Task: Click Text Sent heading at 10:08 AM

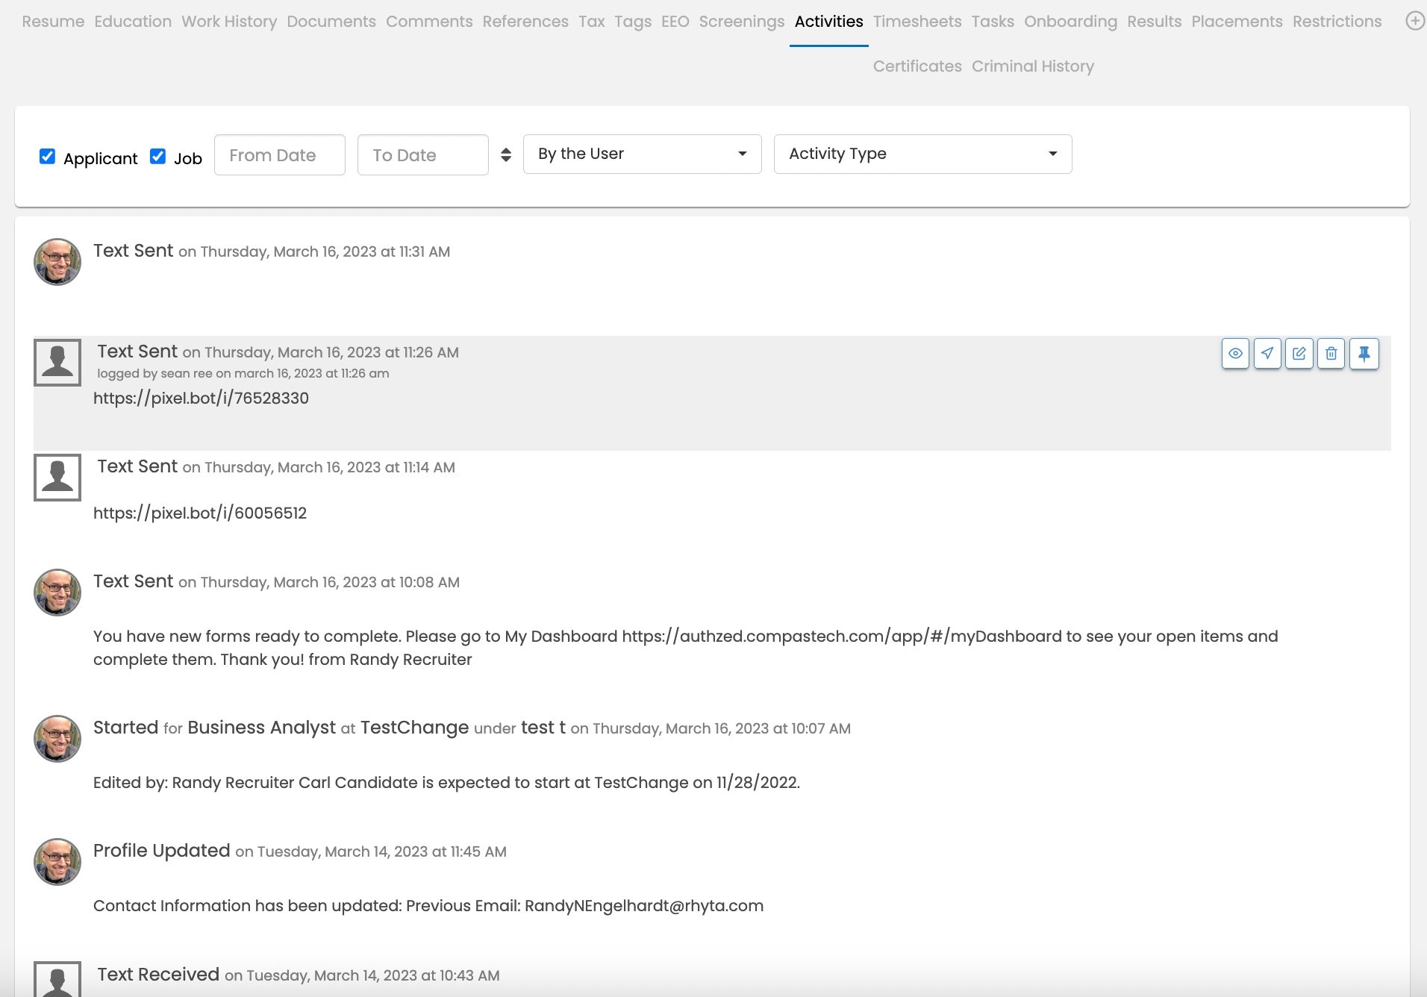Action: [134, 581]
